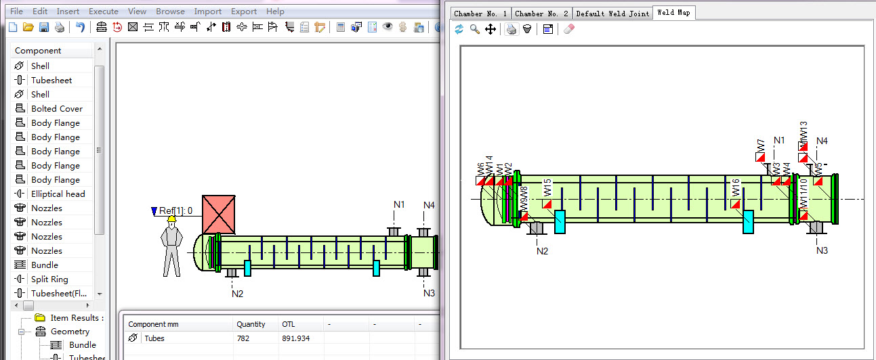Open the View menu
Image resolution: width=876 pixels, height=360 pixels.
pos(137,12)
